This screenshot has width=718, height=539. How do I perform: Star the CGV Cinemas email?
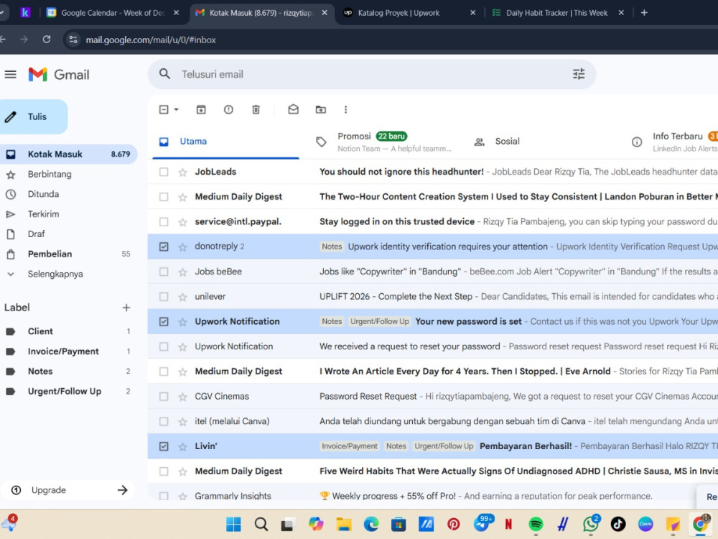(x=182, y=397)
